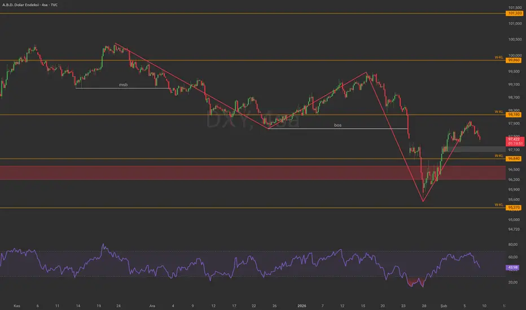
Task: Select the 96,840 price level tag
Action: (x=514, y=159)
